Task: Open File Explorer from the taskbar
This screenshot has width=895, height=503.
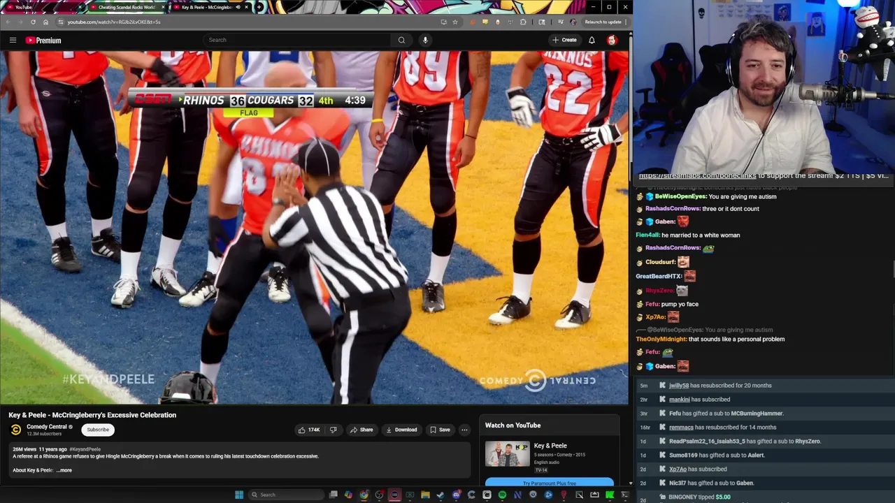Action: click(425, 495)
